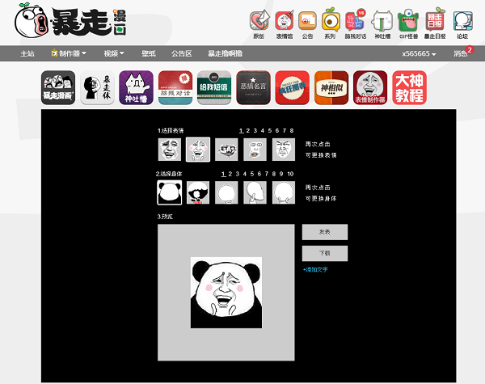Image resolution: width=485 pixels, height=384 pixels.
Task: Expand the 制作器 dropdown menu
Action: 69,53
